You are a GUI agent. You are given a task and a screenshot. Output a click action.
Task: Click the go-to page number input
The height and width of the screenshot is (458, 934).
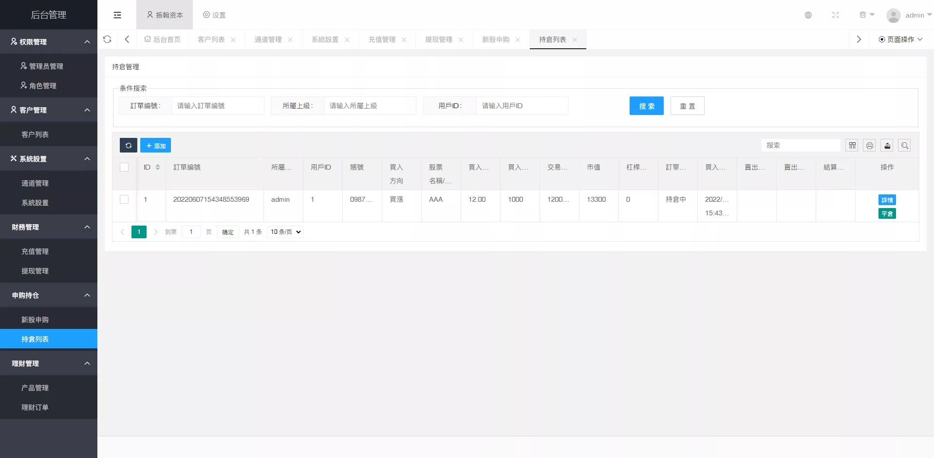click(191, 232)
